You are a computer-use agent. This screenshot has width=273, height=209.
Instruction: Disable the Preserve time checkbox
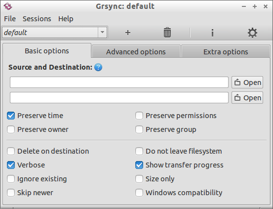coord(11,116)
